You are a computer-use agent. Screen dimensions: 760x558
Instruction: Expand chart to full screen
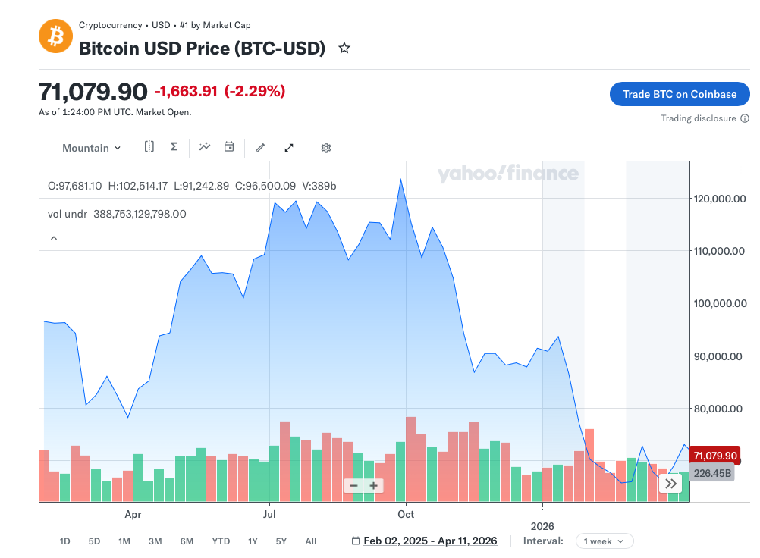coord(289,148)
